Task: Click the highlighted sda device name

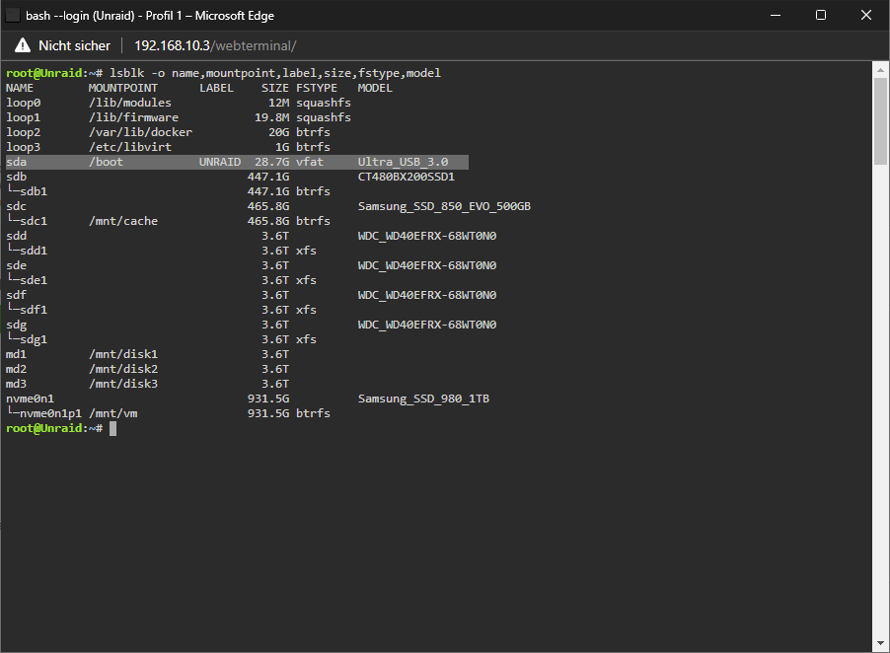Action: point(16,162)
